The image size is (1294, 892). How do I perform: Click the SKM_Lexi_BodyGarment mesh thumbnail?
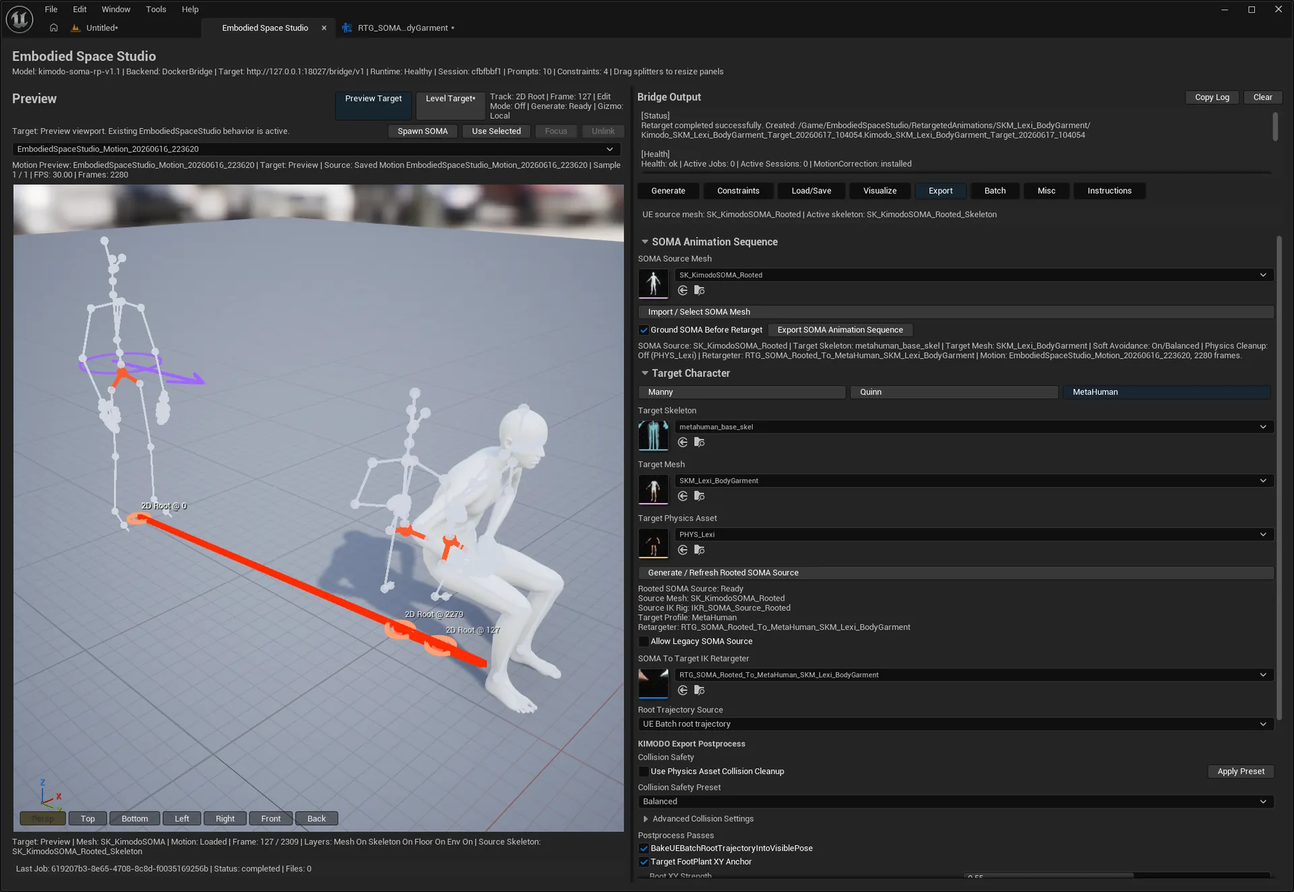(x=653, y=489)
